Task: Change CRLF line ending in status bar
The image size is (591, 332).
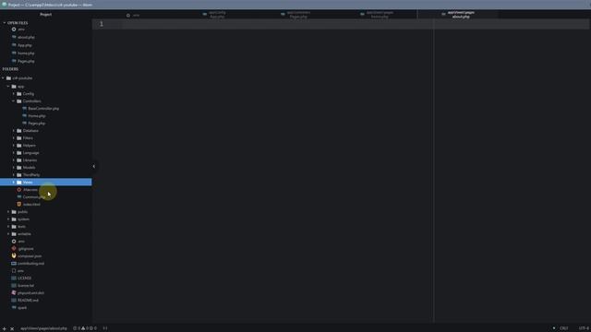Action: tap(563, 328)
